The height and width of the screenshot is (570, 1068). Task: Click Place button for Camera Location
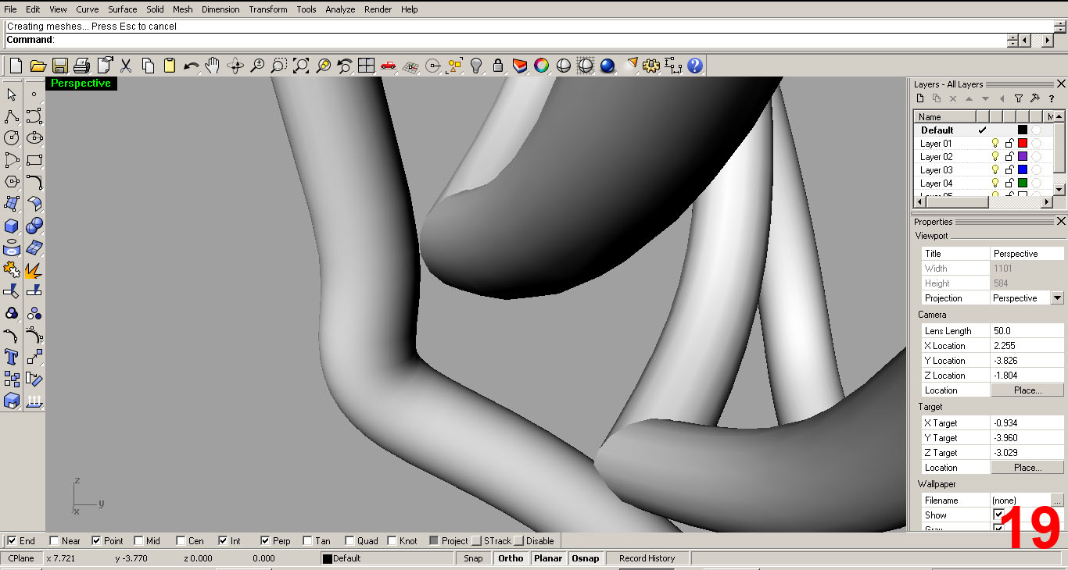point(1027,390)
